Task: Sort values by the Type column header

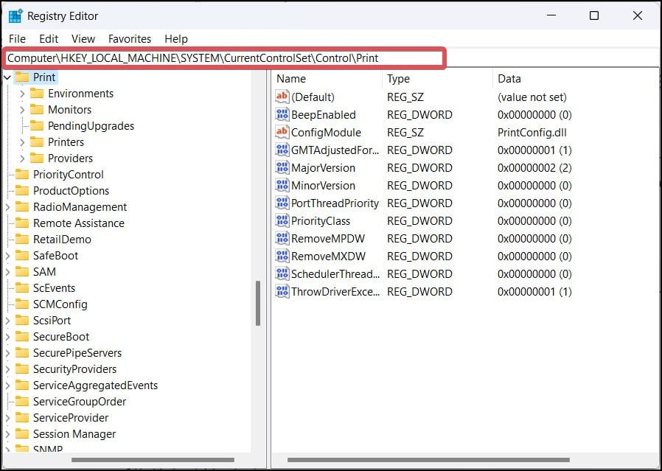Action: (x=437, y=79)
